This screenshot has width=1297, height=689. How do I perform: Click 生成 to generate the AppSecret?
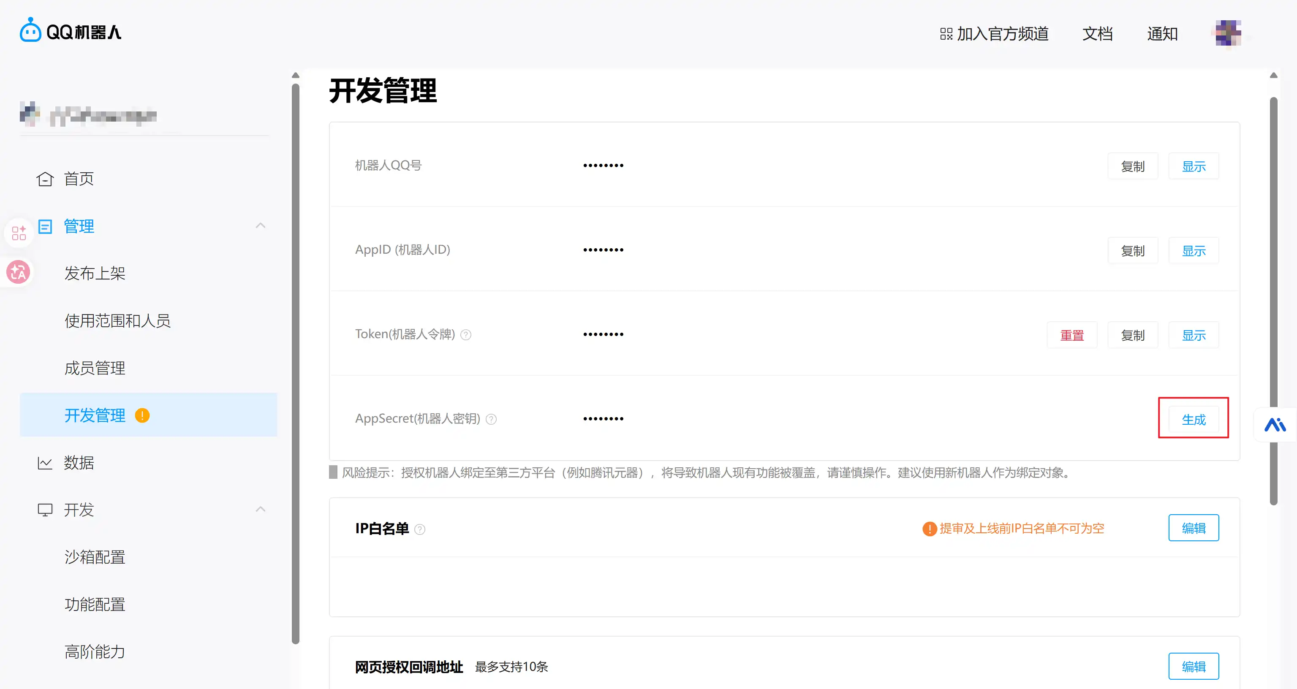(x=1194, y=419)
